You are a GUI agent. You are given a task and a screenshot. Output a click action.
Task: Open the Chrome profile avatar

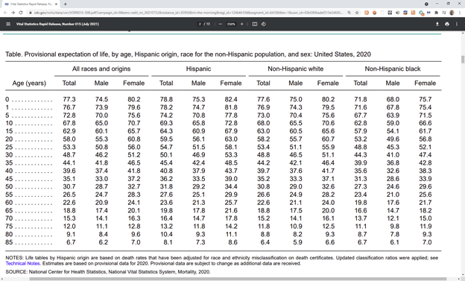tap(452, 13)
